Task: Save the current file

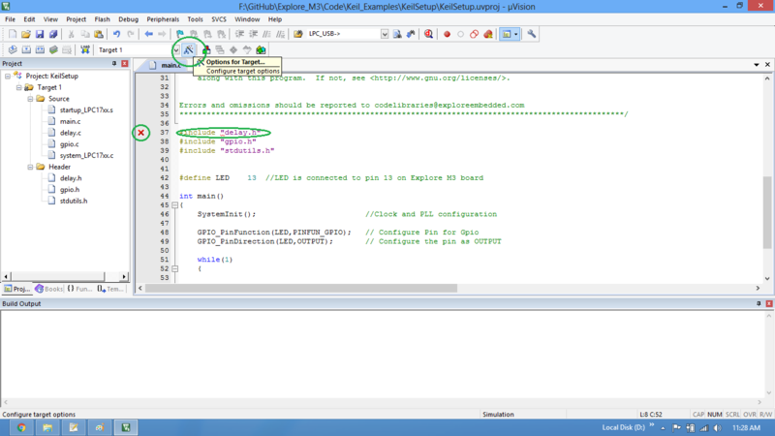Action: point(40,34)
